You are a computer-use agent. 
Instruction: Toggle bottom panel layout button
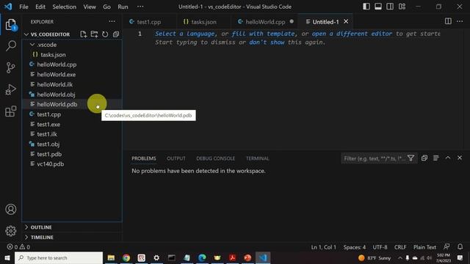tap(378, 7)
